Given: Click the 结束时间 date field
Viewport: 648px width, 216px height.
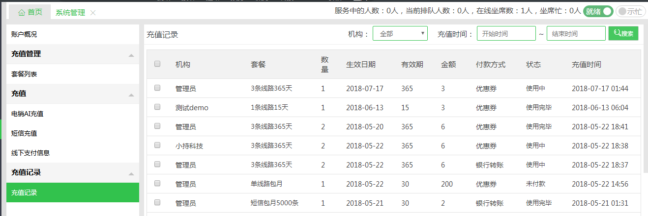Looking at the screenshot, I should coord(576,34).
